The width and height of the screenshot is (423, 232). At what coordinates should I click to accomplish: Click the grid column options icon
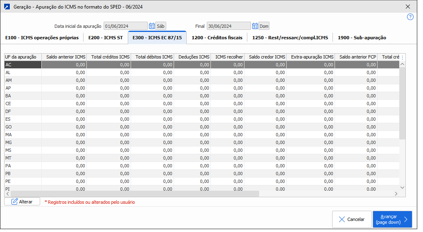[x=402, y=57]
